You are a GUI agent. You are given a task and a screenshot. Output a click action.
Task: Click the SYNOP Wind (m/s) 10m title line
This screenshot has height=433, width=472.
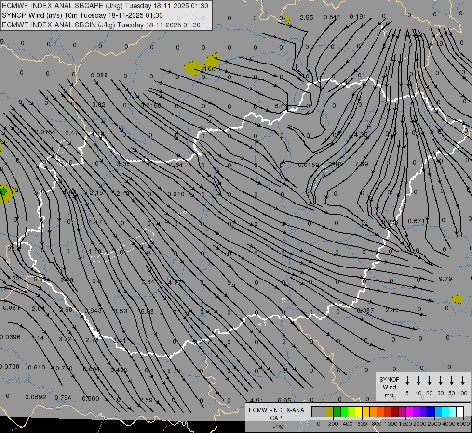[x=82, y=15]
